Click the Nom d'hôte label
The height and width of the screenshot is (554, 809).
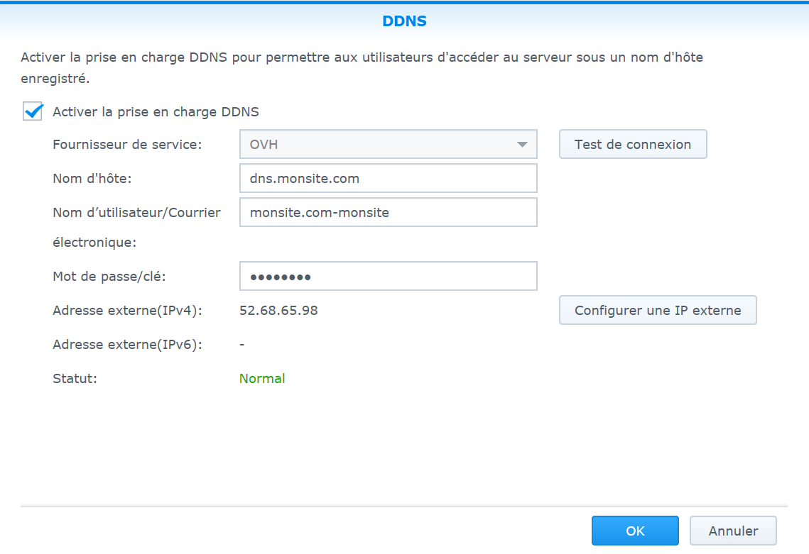[92, 178]
